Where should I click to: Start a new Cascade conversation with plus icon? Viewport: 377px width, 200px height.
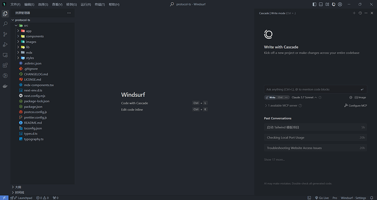(x=354, y=13)
